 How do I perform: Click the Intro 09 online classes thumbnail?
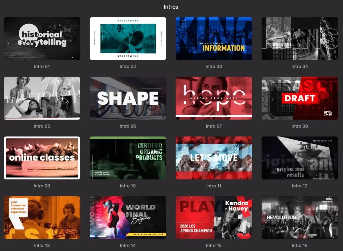(42, 158)
